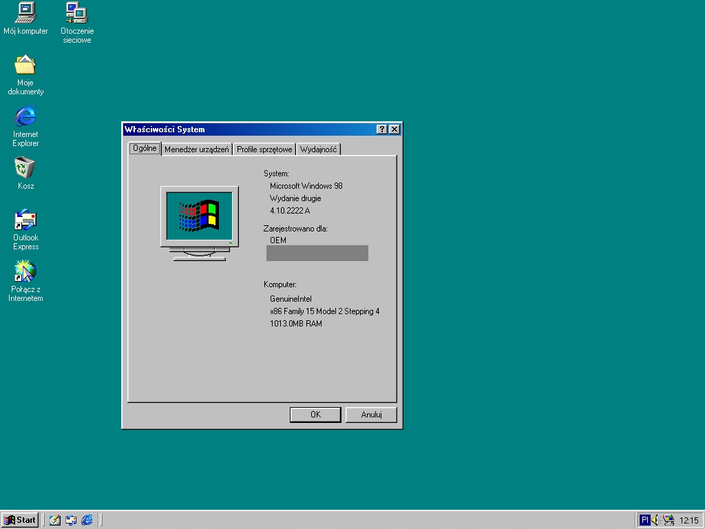Open the Wydajność tab
This screenshot has width=705, height=529.
[x=318, y=149]
